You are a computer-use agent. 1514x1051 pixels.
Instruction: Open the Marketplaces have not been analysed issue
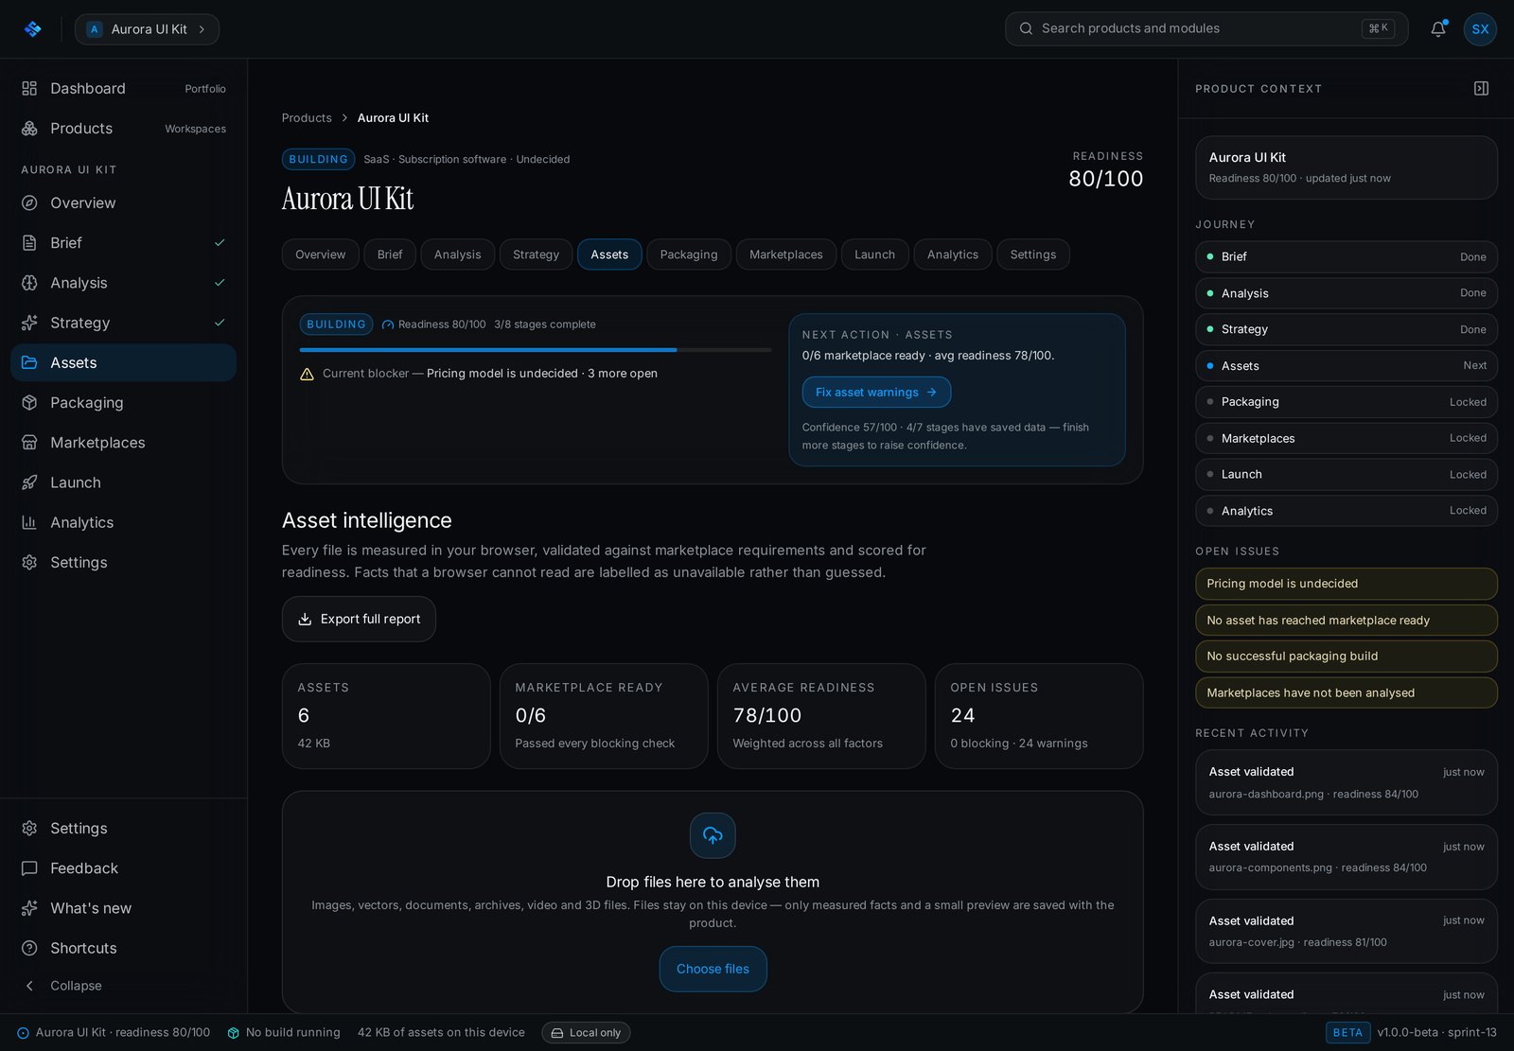click(1346, 692)
